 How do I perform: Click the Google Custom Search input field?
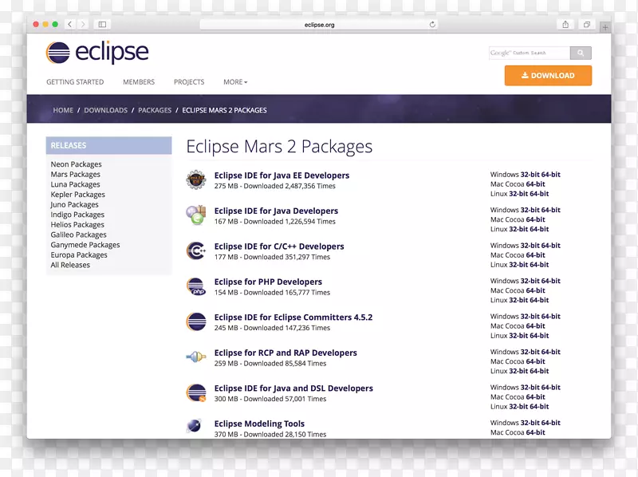530,53
